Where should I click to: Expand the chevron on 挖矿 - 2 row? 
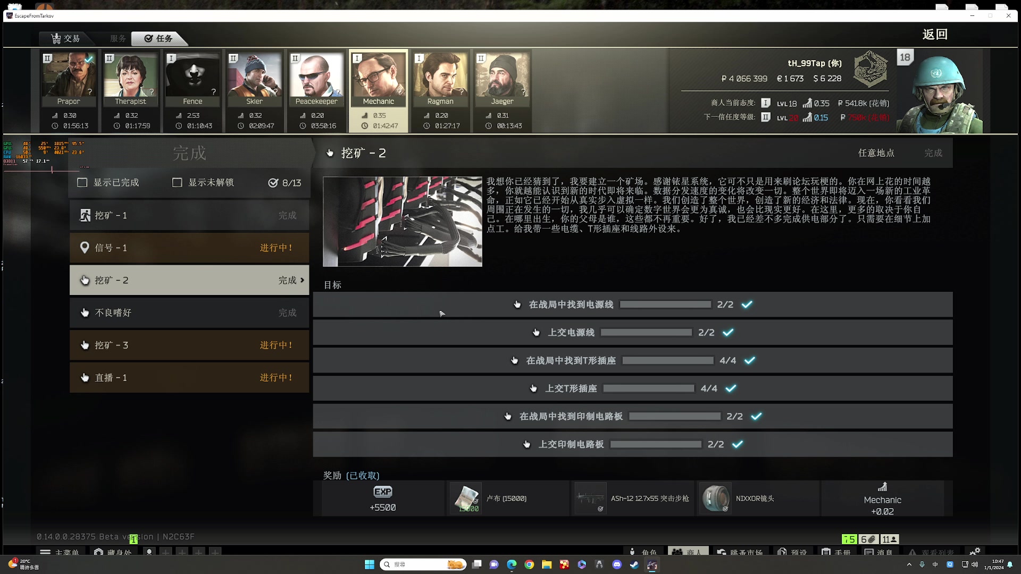pyautogui.click(x=302, y=280)
